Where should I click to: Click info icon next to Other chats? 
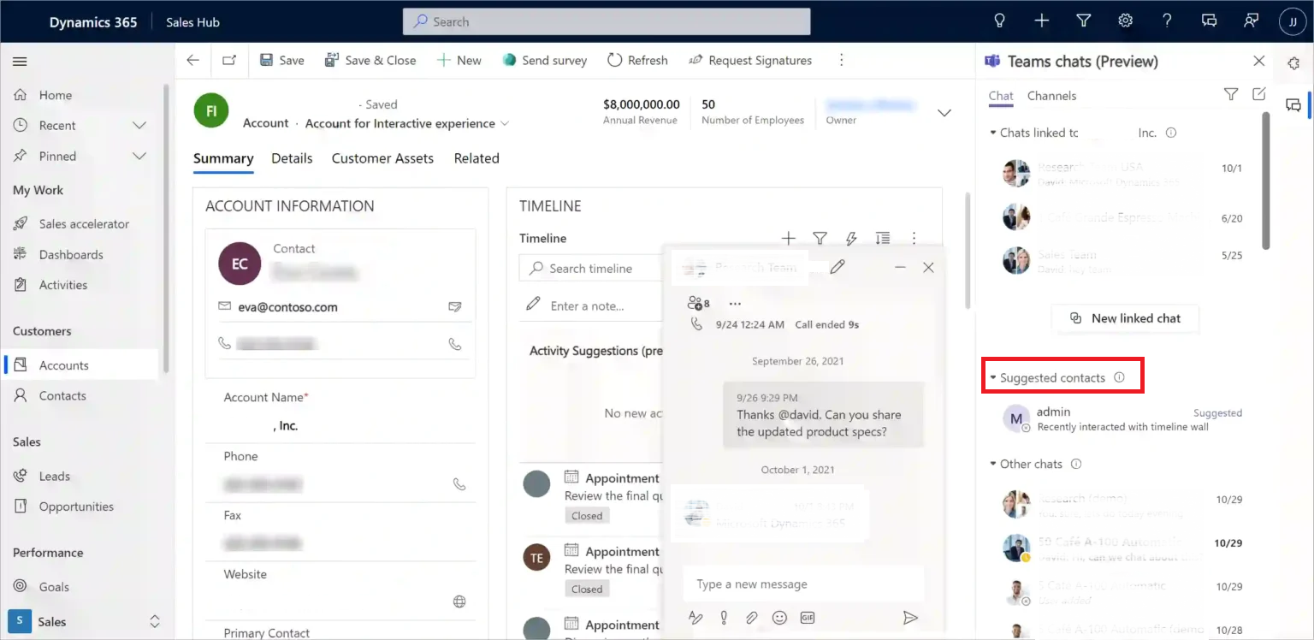pos(1076,464)
